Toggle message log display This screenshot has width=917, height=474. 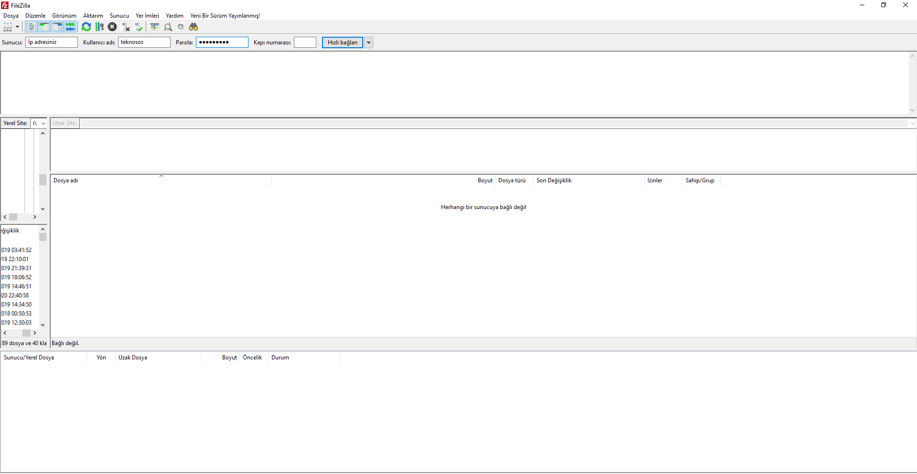32,27
